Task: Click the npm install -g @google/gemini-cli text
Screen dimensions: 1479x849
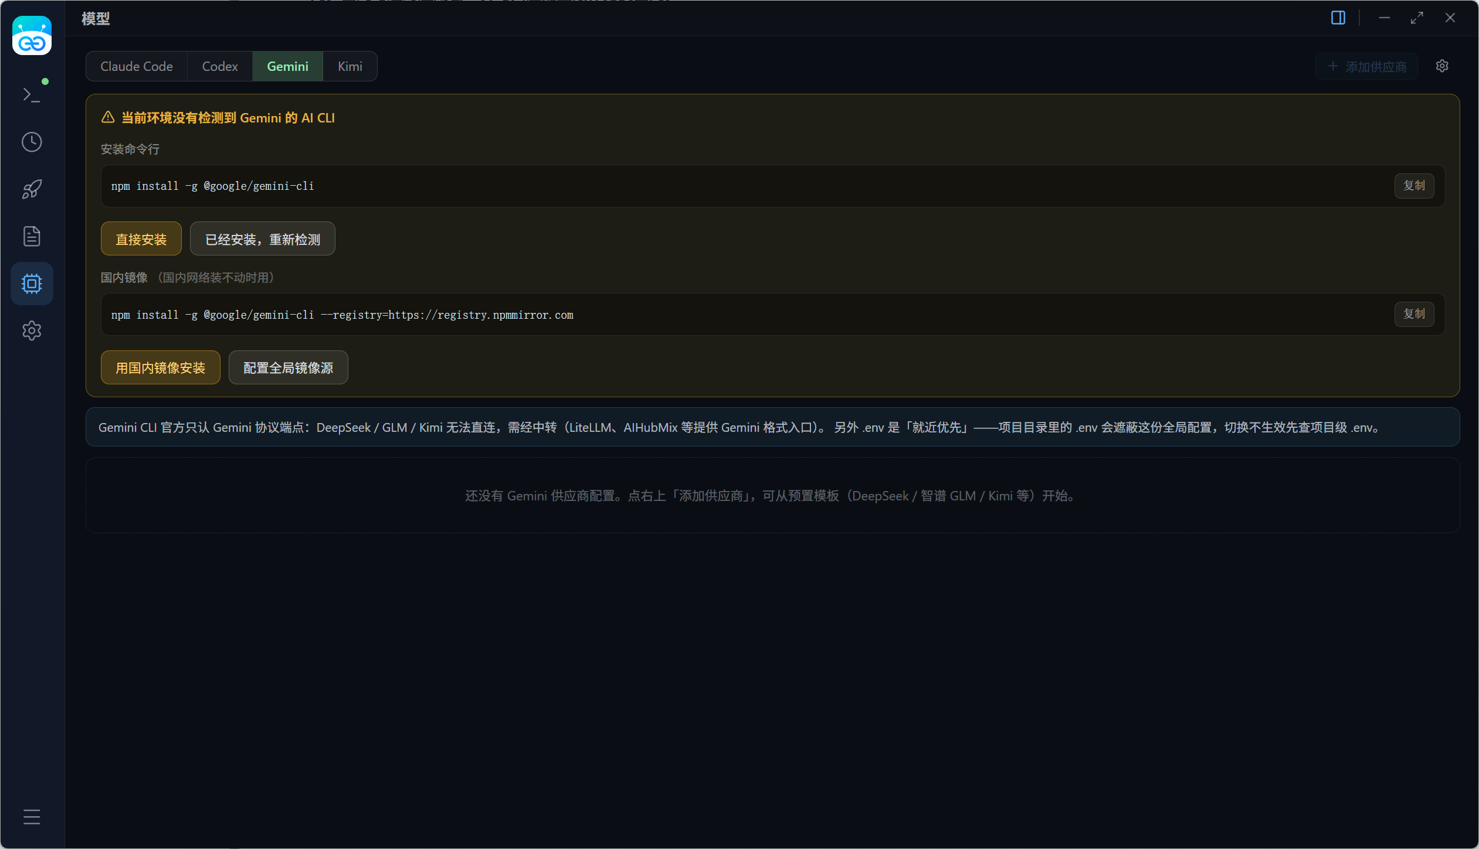Action: pos(212,186)
